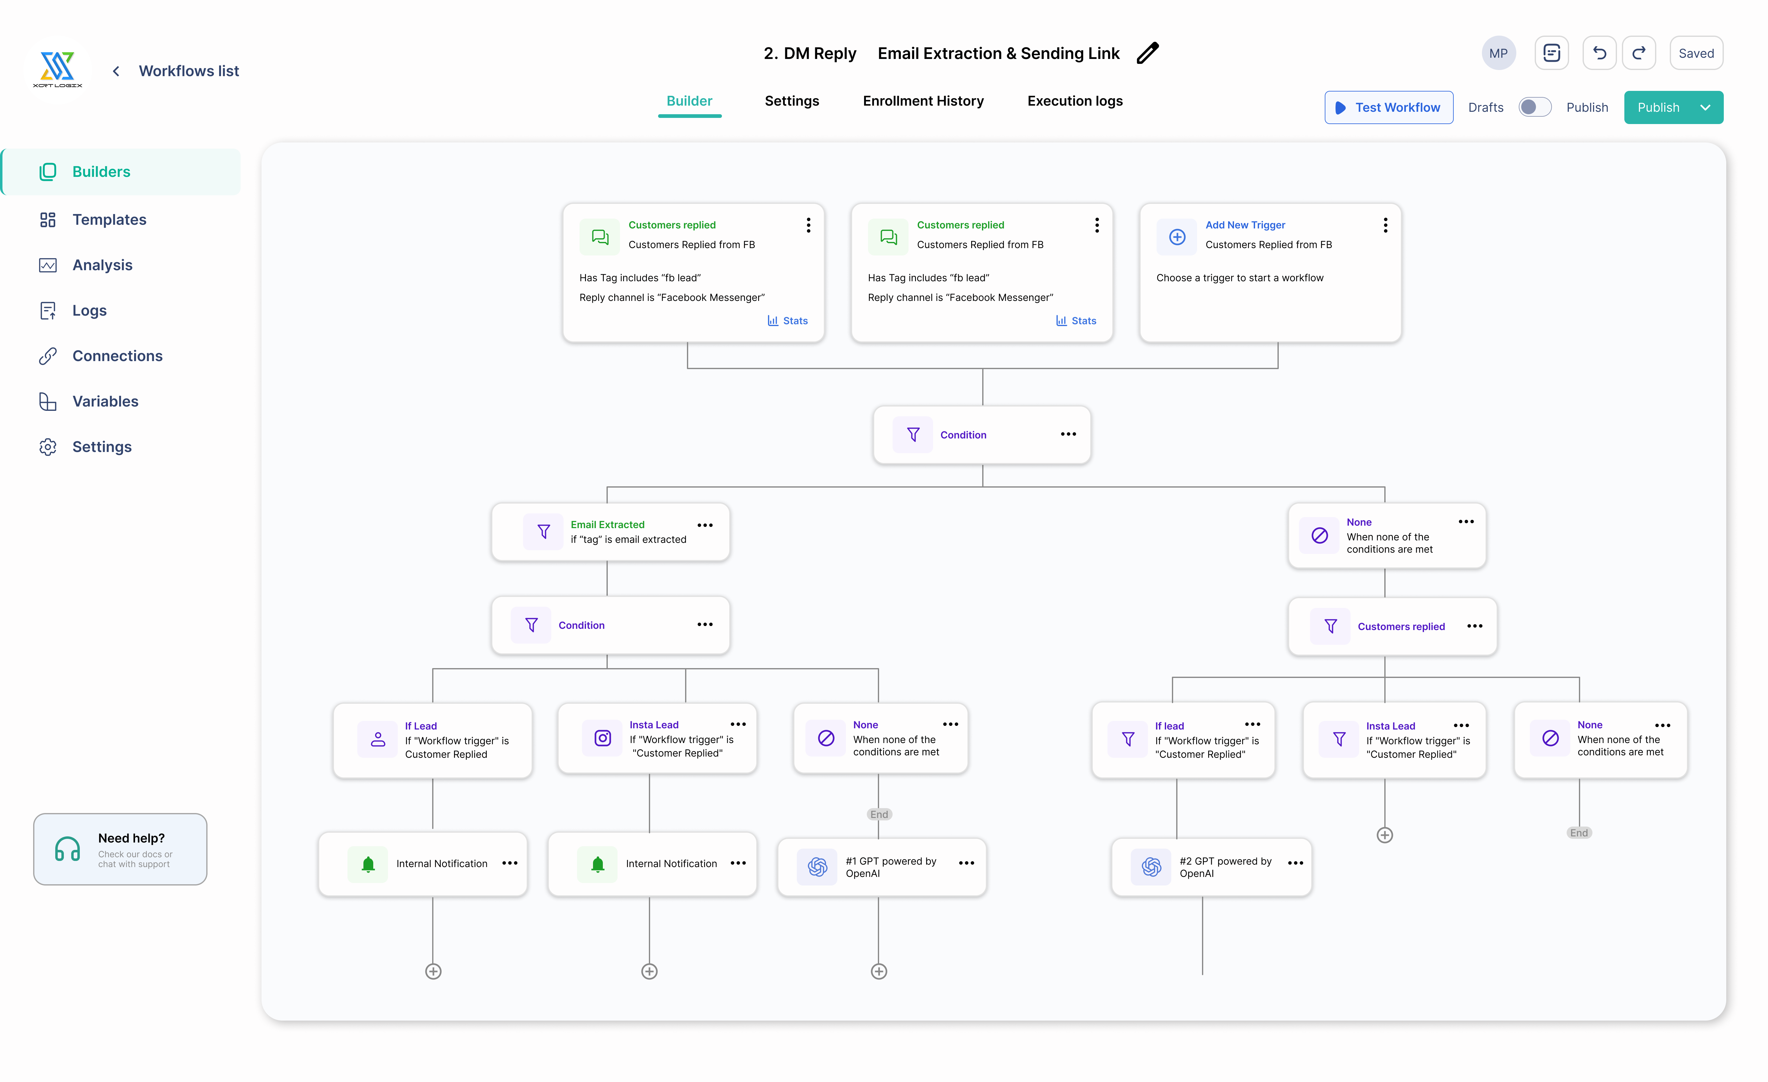Click the "2. DM Reply" title text
The height and width of the screenshot is (1082, 1768).
tap(809, 54)
